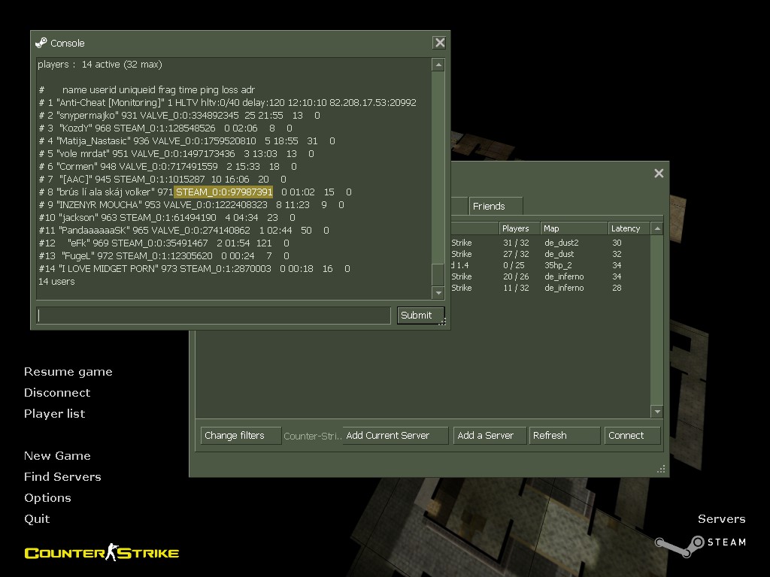Click console scrollbar down arrow
The image size is (770, 577).
(x=438, y=293)
